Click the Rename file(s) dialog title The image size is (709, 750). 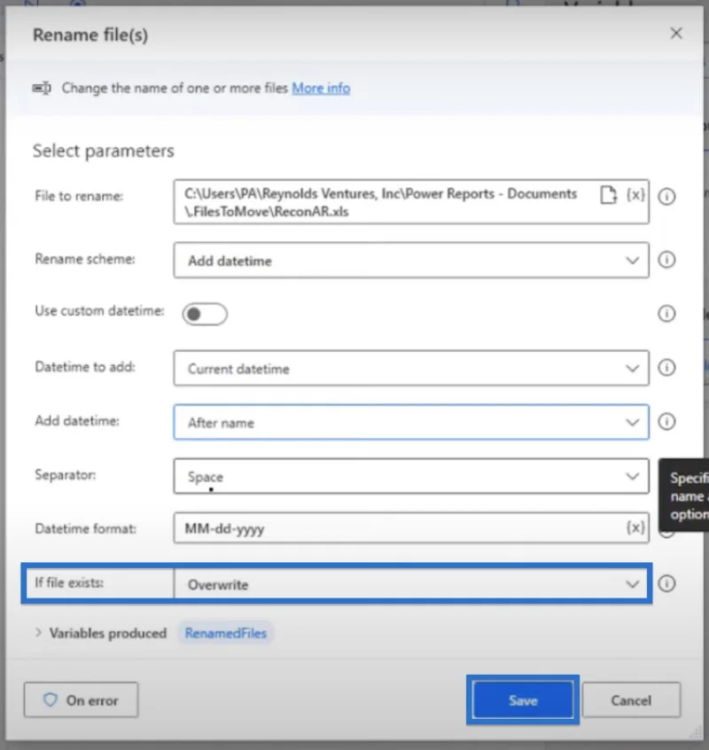point(90,35)
